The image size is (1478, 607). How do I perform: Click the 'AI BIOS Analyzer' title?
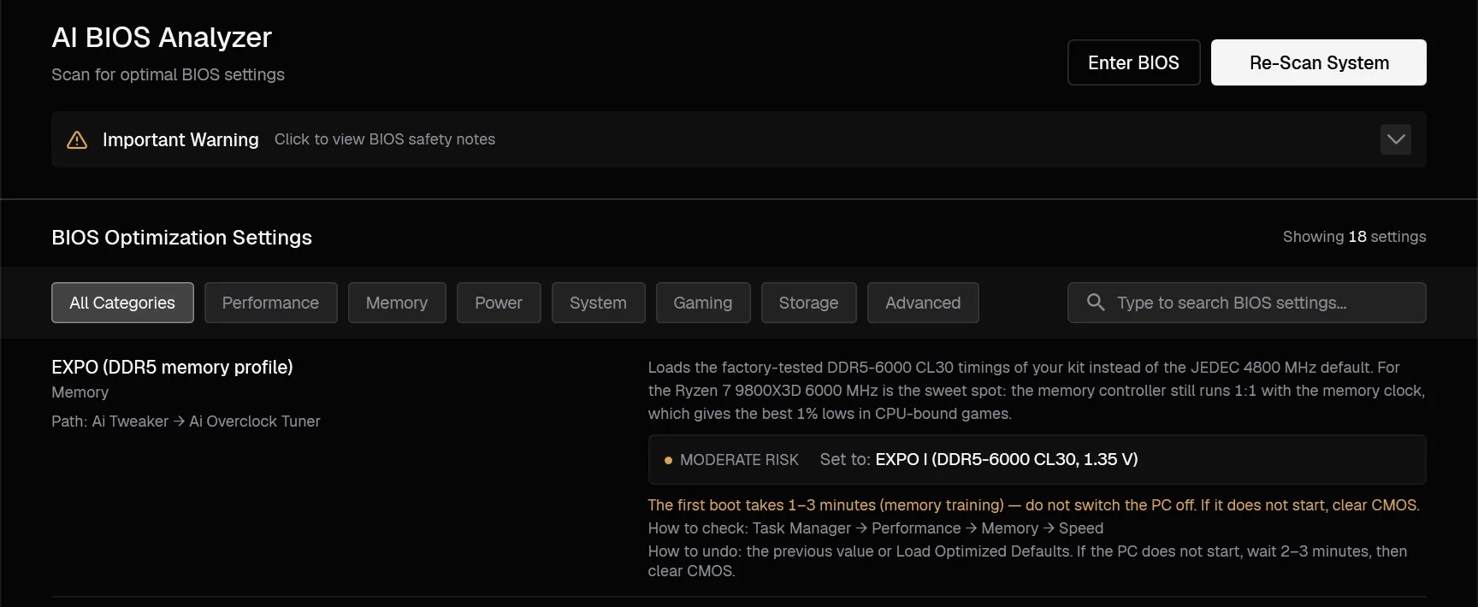coord(162,38)
